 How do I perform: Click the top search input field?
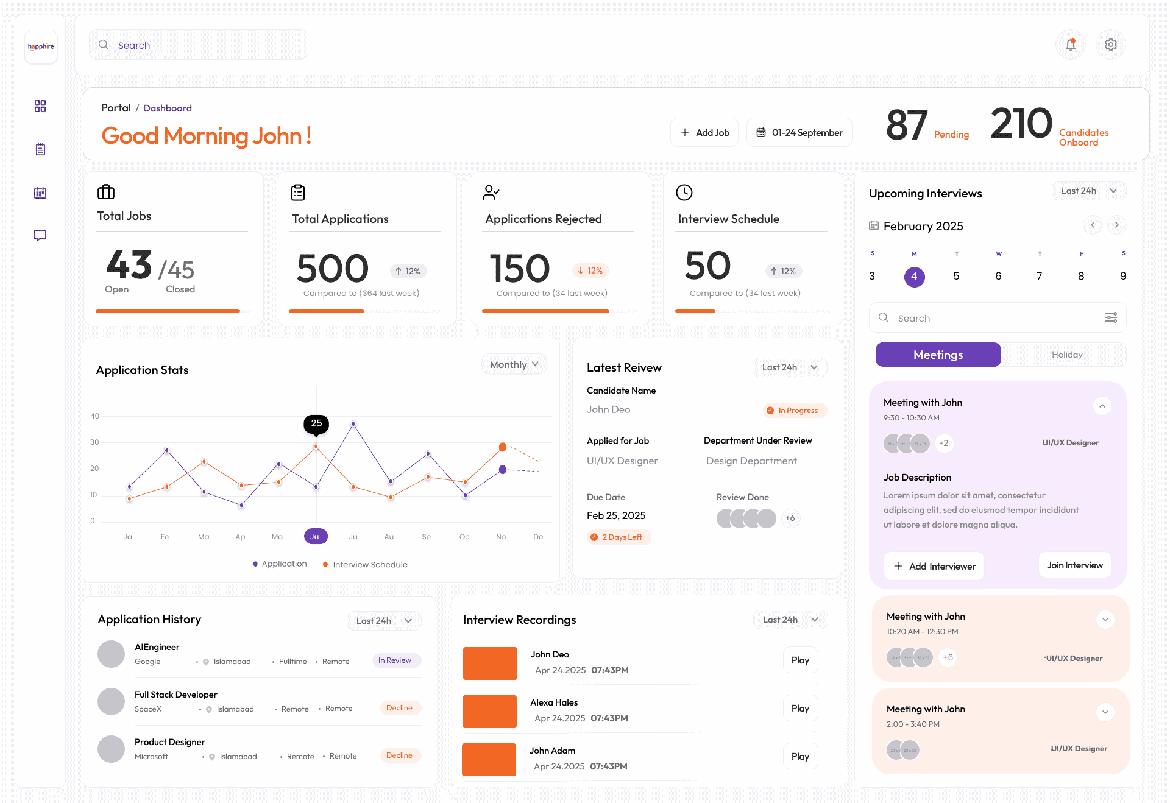pyautogui.click(x=198, y=44)
